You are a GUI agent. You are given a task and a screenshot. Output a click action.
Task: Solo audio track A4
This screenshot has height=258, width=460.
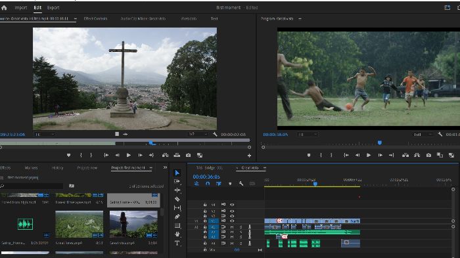pyautogui.click(x=241, y=243)
